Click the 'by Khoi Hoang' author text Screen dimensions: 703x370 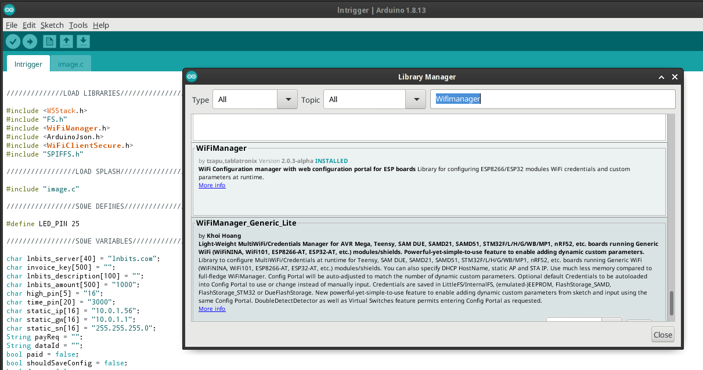[219, 236]
